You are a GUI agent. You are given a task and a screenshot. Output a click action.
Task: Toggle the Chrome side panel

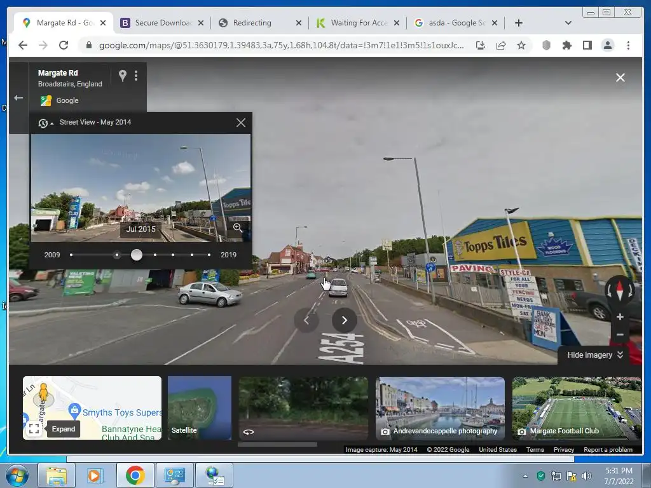pyautogui.click(x=587, y=45)
